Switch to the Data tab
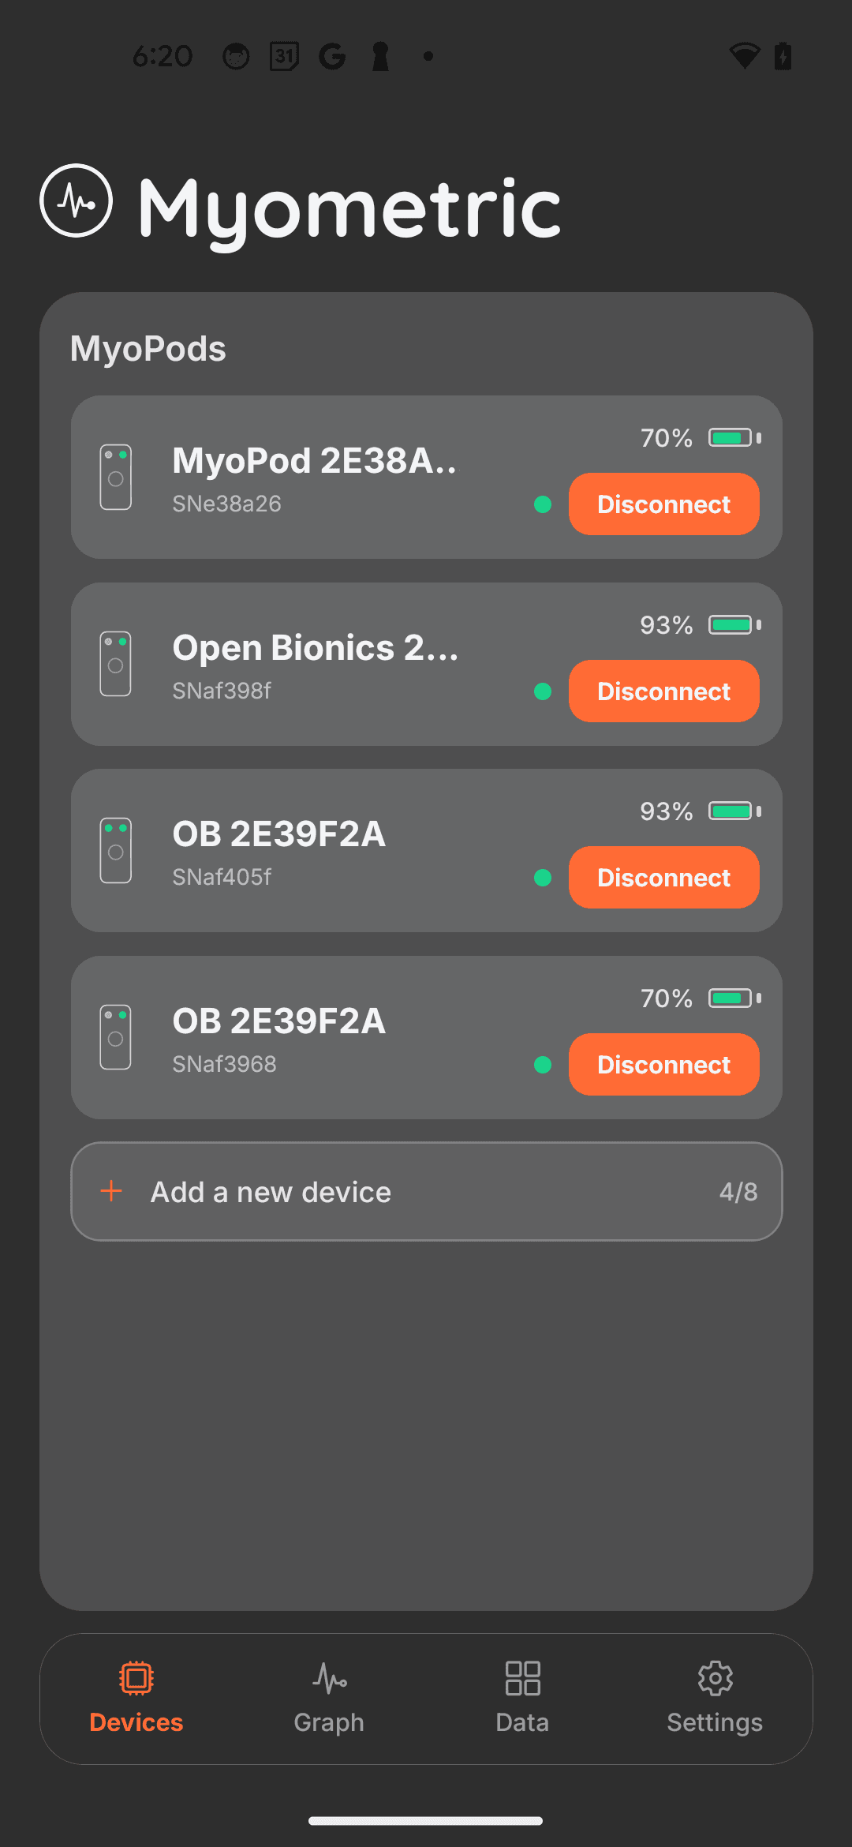Viewport: 852px width, 1847px height. 521,1697
